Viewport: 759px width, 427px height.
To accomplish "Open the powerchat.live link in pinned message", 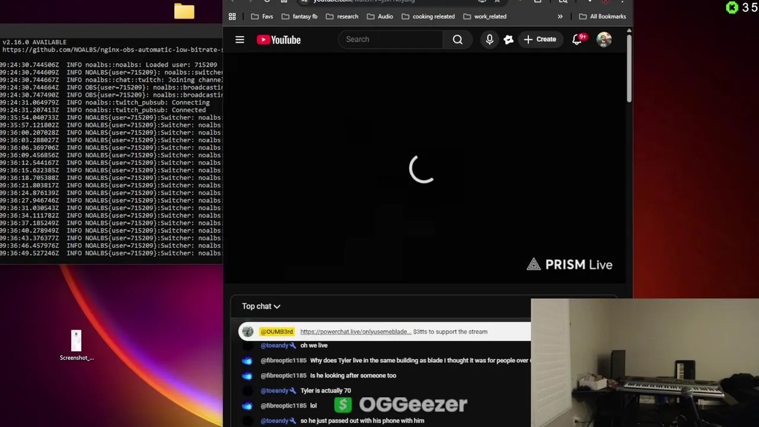I will pyautogui.click(x=355, y=332).
